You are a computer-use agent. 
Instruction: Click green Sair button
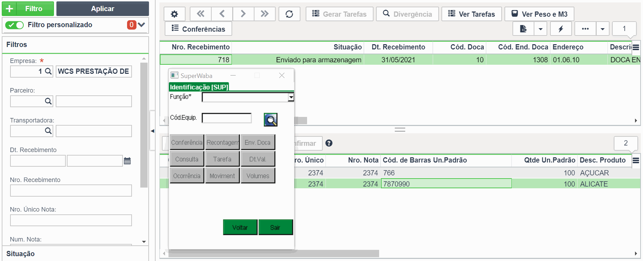point(275,227)
